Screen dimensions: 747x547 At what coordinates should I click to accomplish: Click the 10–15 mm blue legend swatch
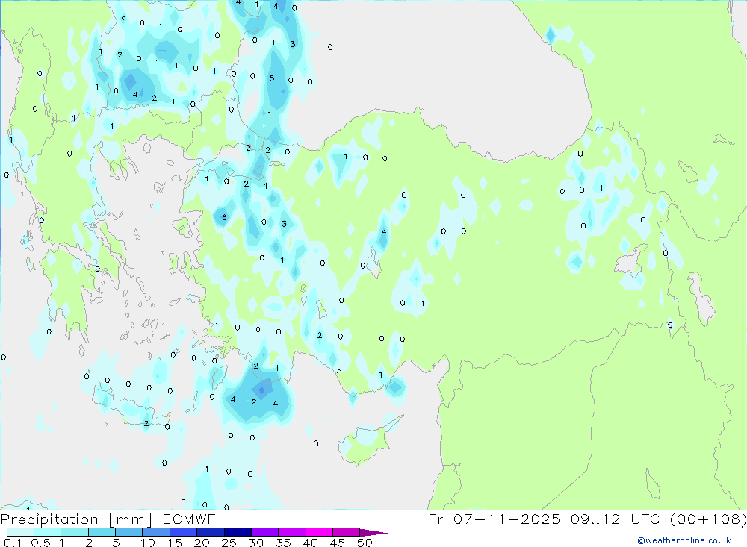coord(156,532)
